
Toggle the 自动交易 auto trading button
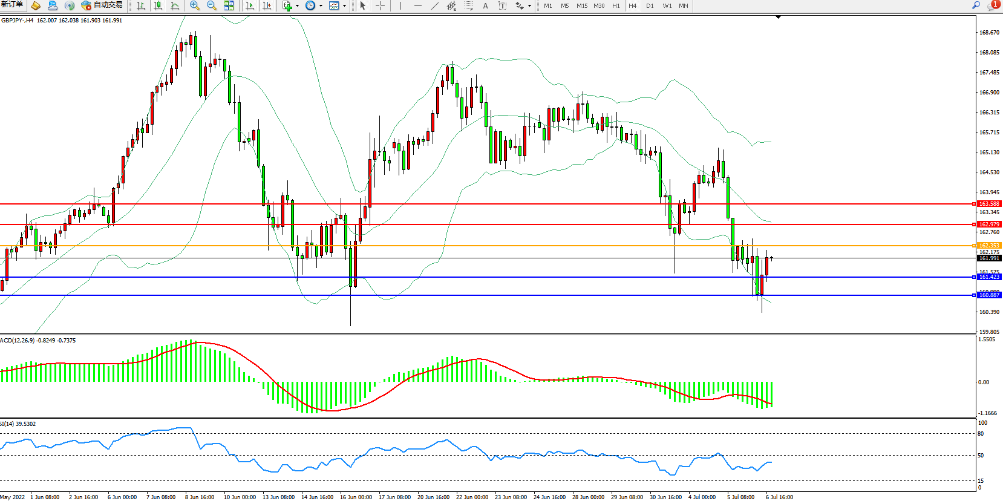[x=102, y=5]
